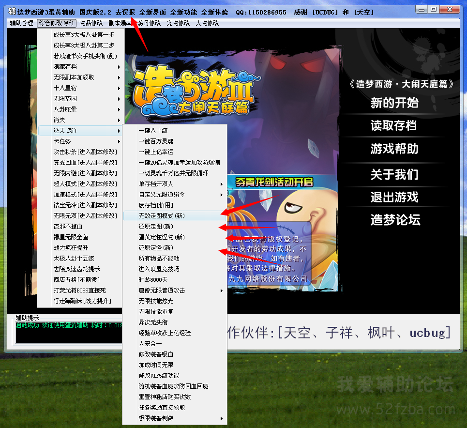Viewport: 467px width, 428px height.
Task: Click 关于我们 game button
Action: coord(394,174)
